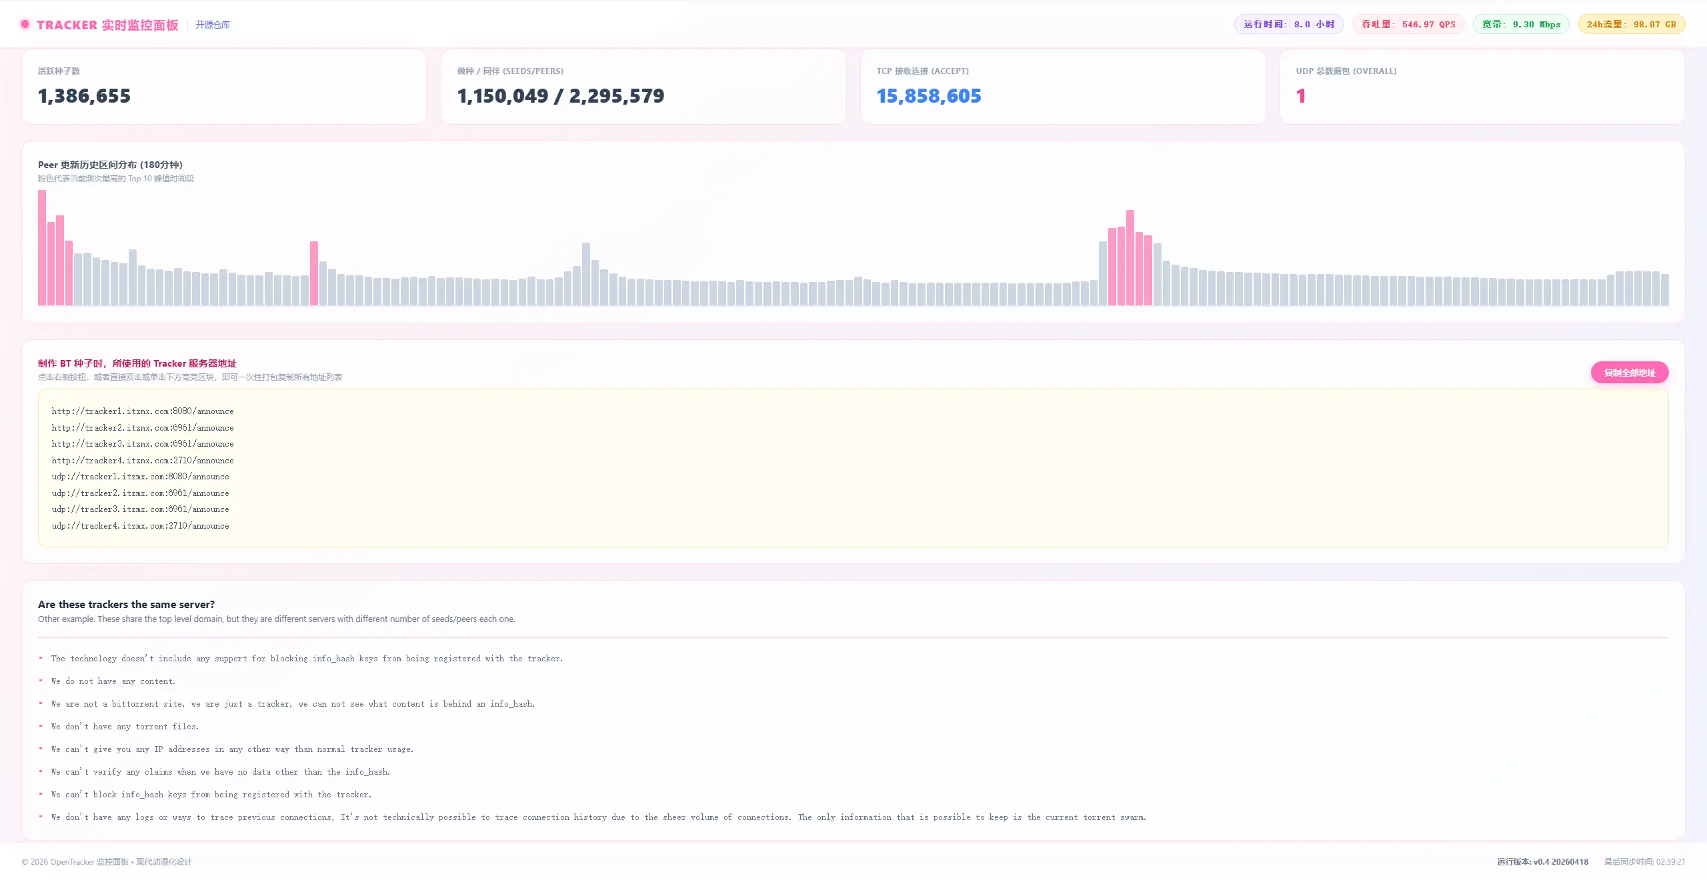Click the 活跃种子数 stat card
Image resolution: width=1707 pixels, height=880 pixels.
(x=224, y=87)
